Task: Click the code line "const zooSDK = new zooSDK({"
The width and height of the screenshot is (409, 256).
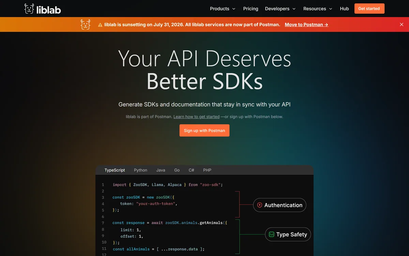Action: (143, 197)
